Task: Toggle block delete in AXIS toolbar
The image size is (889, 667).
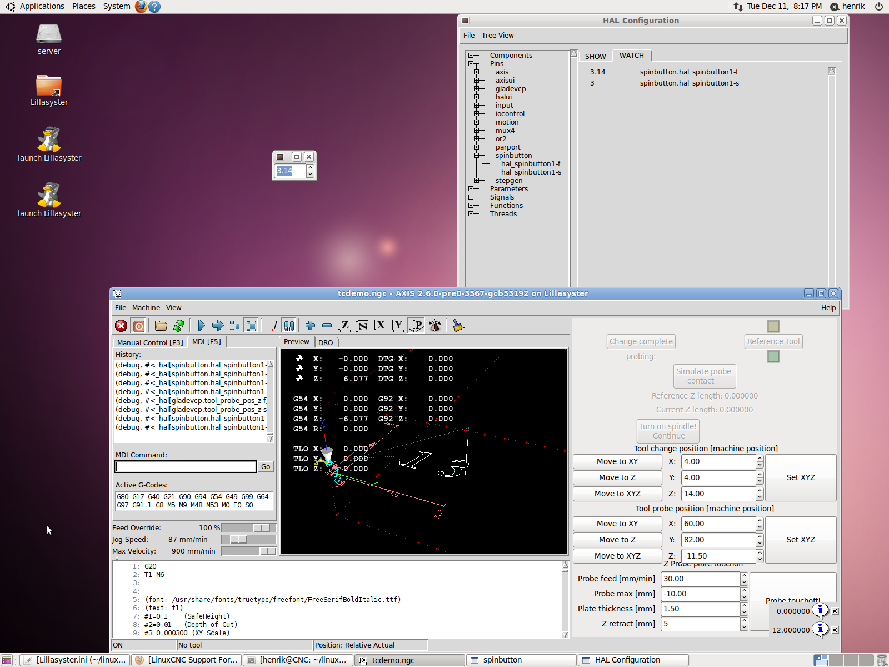Action: tap(272, 326)
